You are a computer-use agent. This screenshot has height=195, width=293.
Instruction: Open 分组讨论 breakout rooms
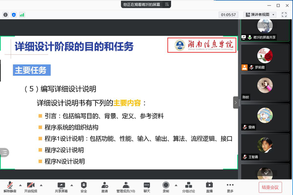click(x=189, y=187)
